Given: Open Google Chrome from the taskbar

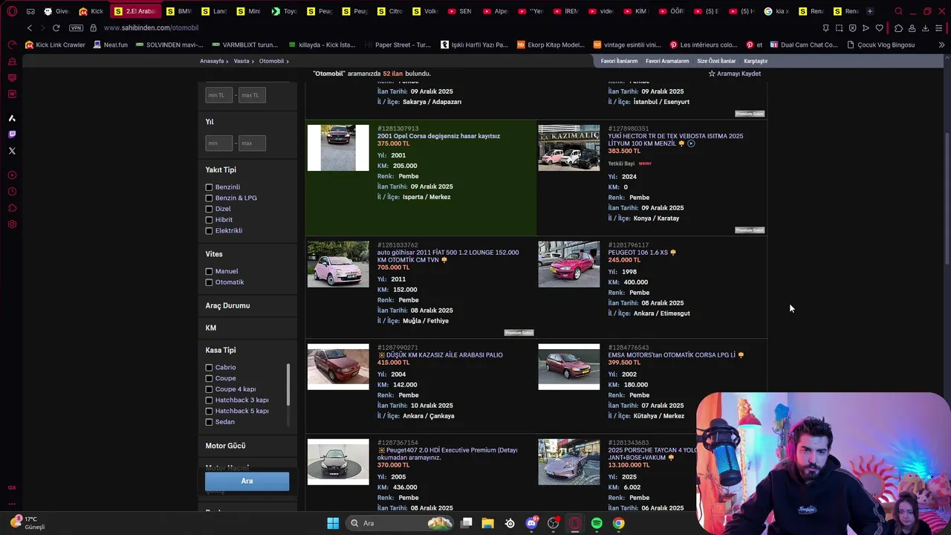Looking at the screenshot, I should 618,523.
